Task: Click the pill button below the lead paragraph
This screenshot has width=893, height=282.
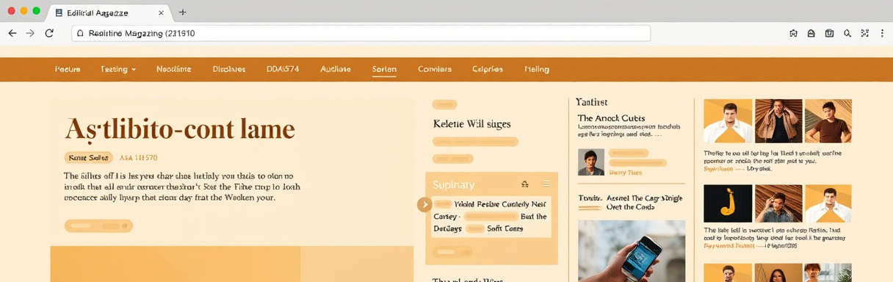Action: 98,226
